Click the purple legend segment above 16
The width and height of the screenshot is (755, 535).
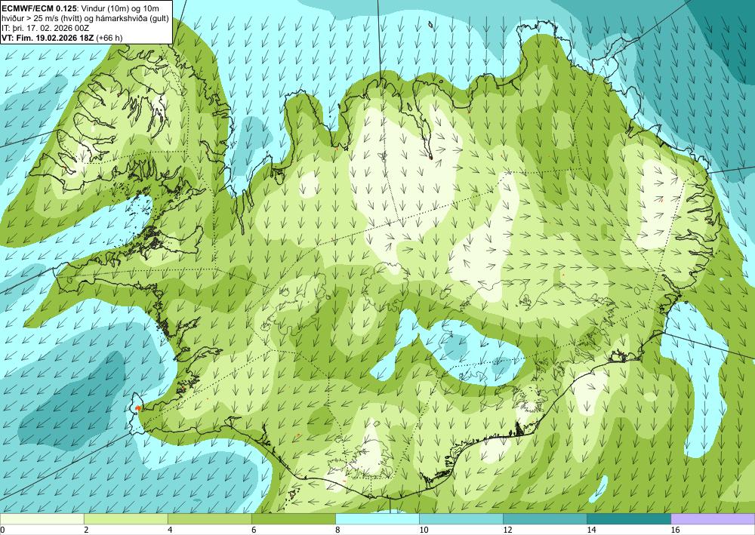[x=713, y=519]
